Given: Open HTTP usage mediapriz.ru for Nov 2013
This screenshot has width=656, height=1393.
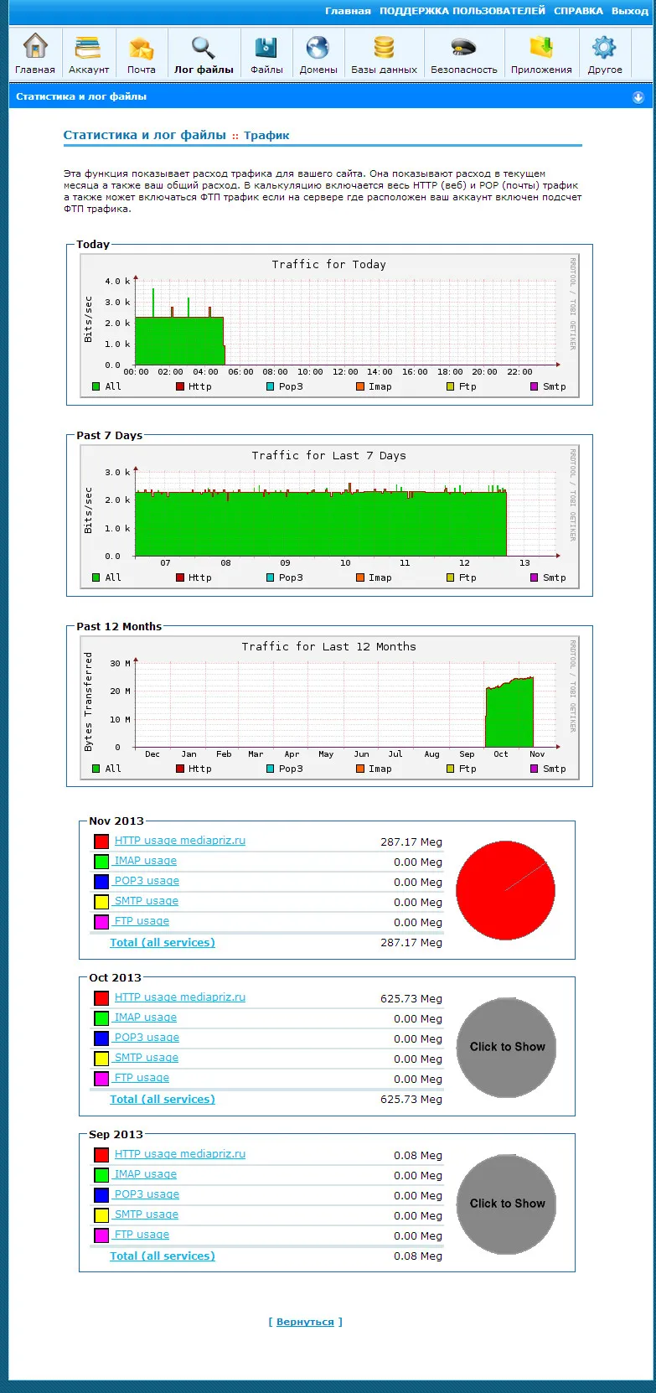Looking at the screenshot, I should (180, 841).
